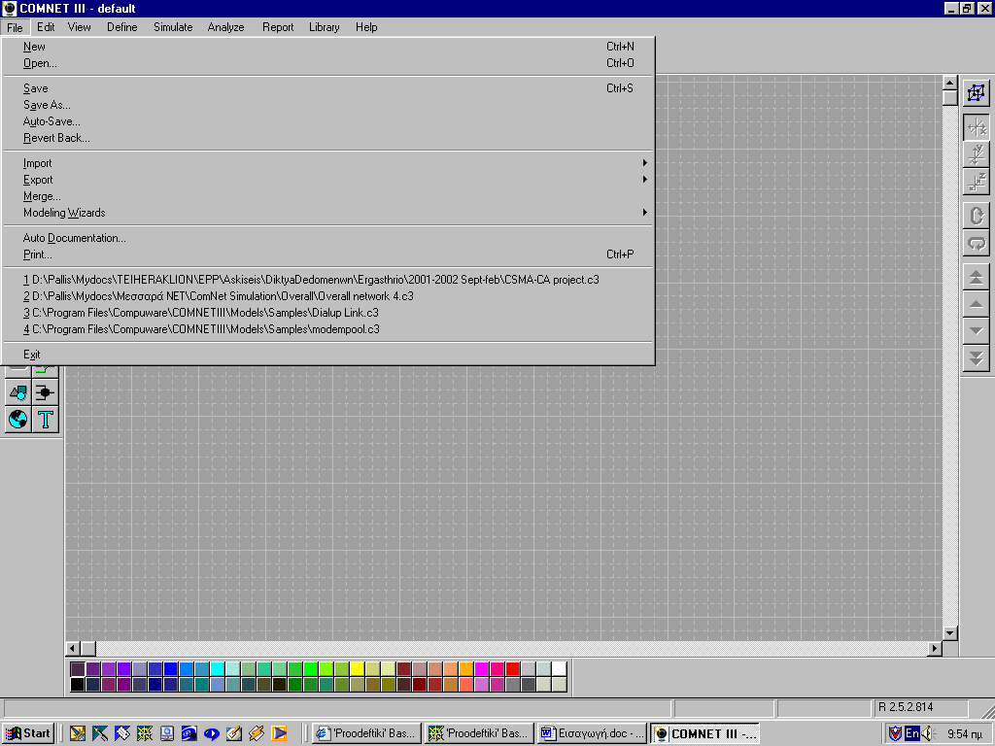Select the globe map tool

point(18,420)
